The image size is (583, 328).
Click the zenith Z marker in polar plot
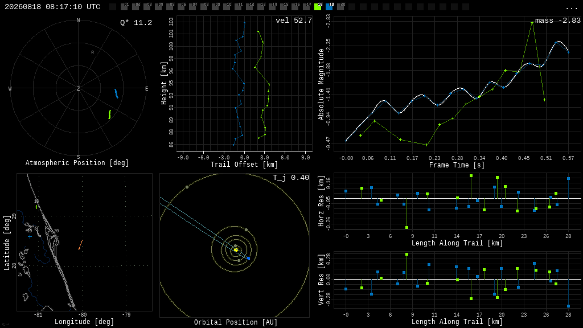pos(78,88)
